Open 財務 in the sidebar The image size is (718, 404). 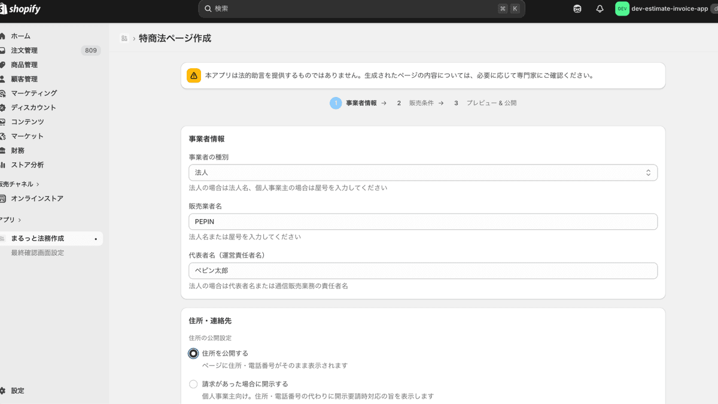tap(19, 150)
